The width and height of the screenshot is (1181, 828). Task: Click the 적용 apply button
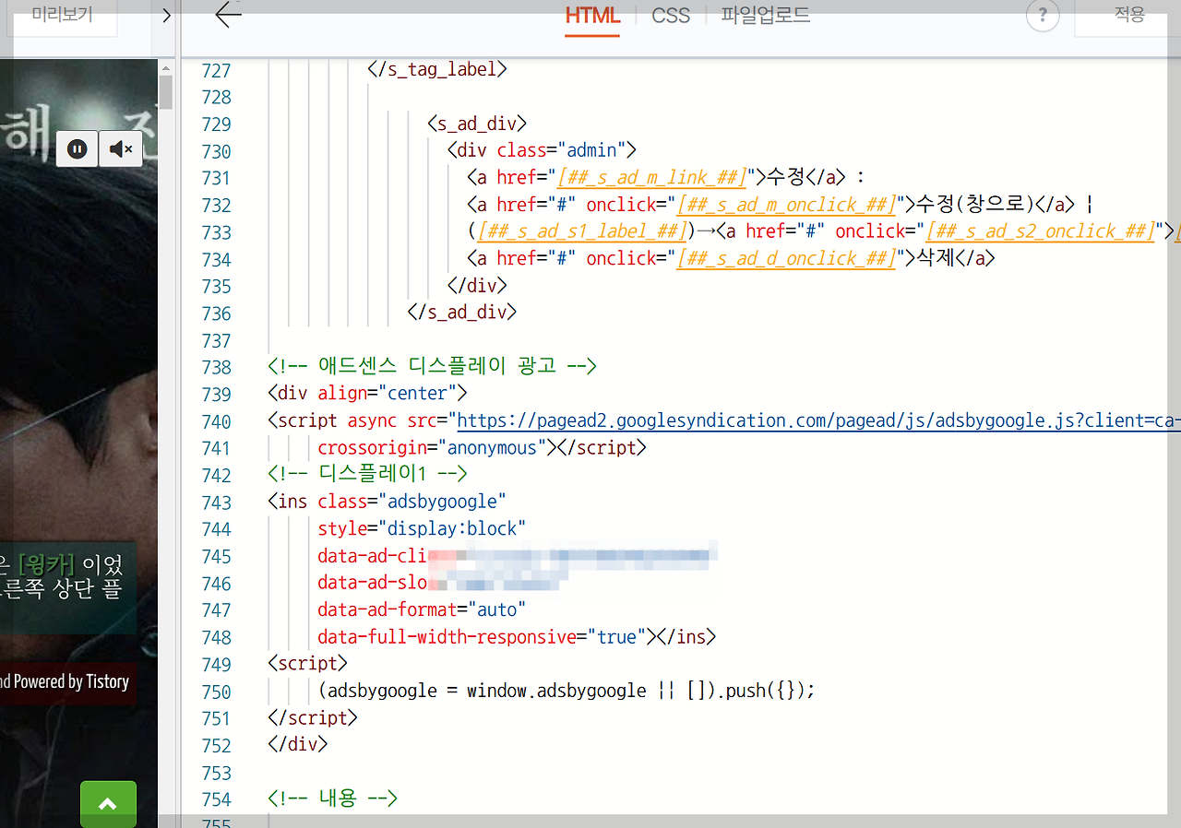[1129, 15]
